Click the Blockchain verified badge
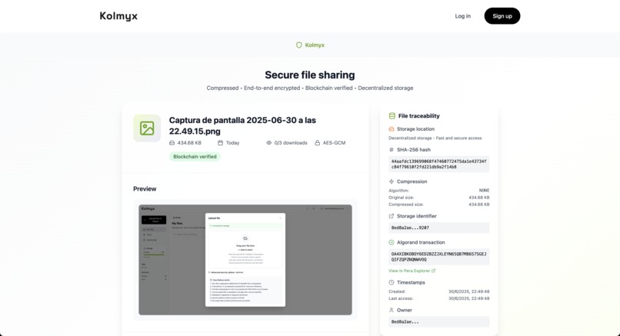The image size is (620, 336). click(195, 157)
